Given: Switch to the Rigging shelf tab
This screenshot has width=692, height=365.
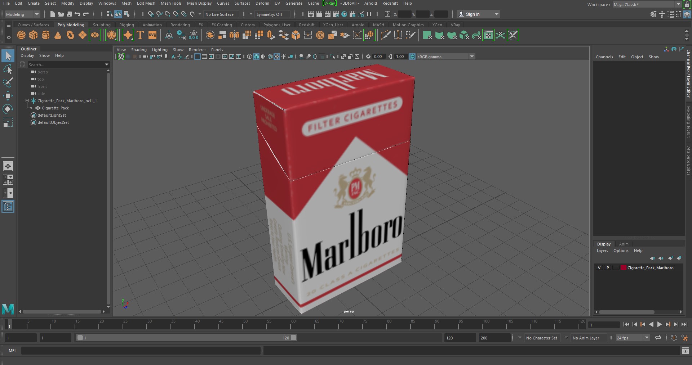Looking at the screenshot, I should click(127, 25).
